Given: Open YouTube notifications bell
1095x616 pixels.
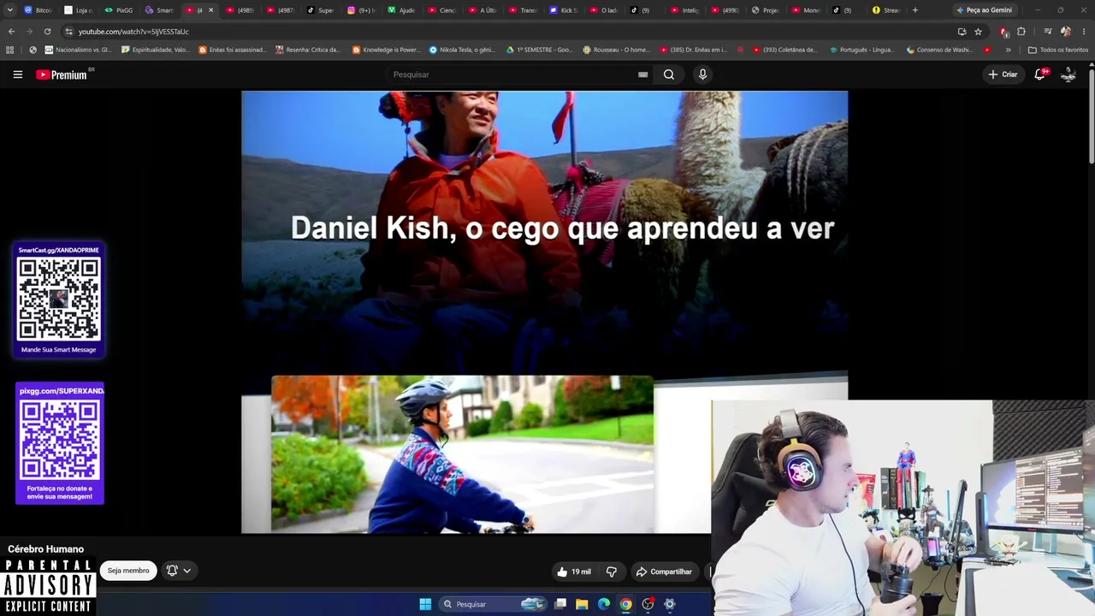Looking at the screenshot, I should (1040, 74).
